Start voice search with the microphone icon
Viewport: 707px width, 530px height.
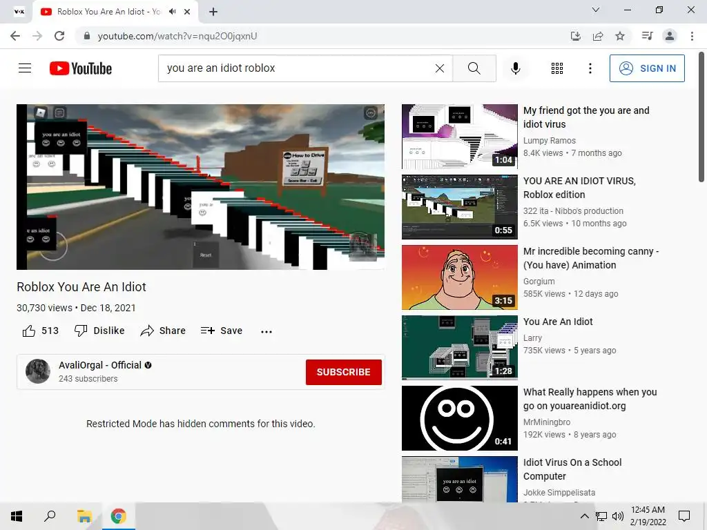515,68
